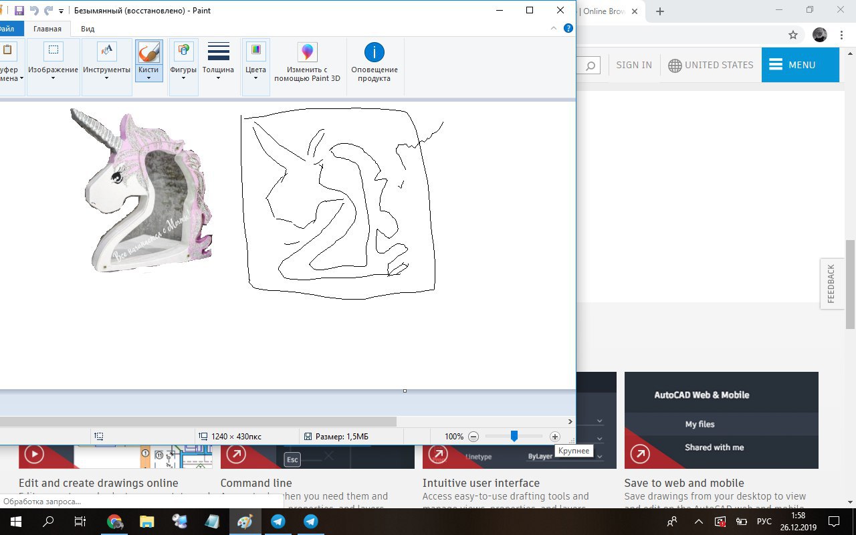856x535 pixels.
Task: Open the vertical FEEDBACK tab
Action: 831,284
